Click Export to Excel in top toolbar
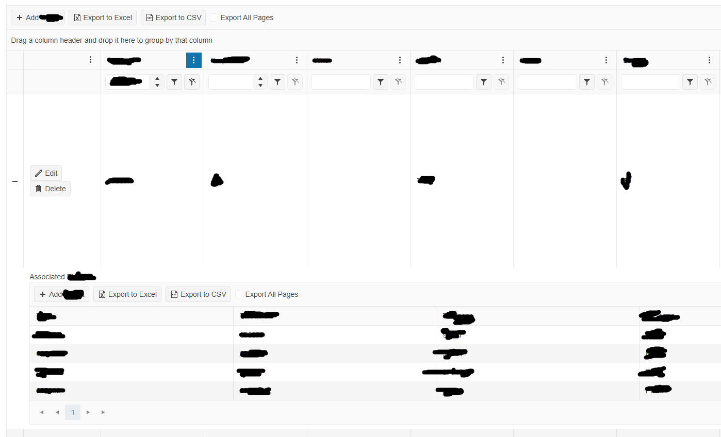Screen dimensions: 721x437 pos(103,18)
